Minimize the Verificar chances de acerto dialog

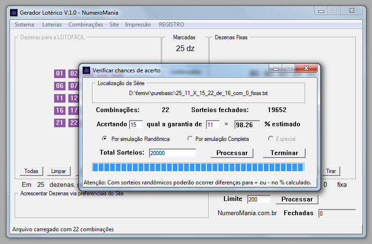[275, 69]
